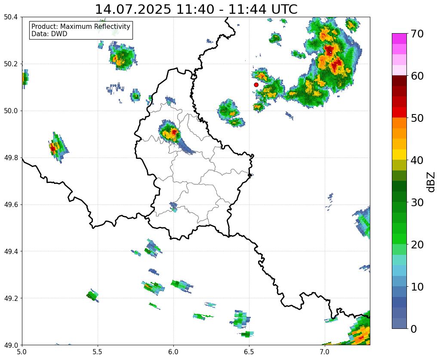Click the yellow colorbar swatch above 40

coord(399,155)
